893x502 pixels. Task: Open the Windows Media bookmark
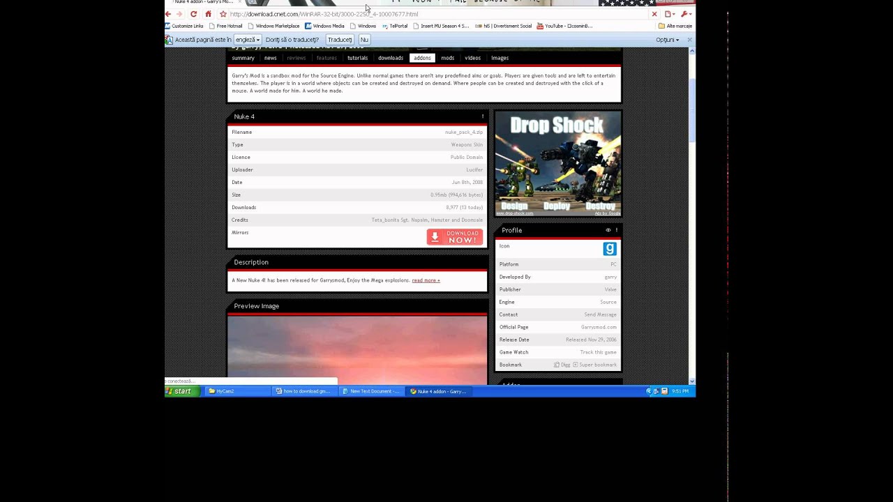coord(324,26)
